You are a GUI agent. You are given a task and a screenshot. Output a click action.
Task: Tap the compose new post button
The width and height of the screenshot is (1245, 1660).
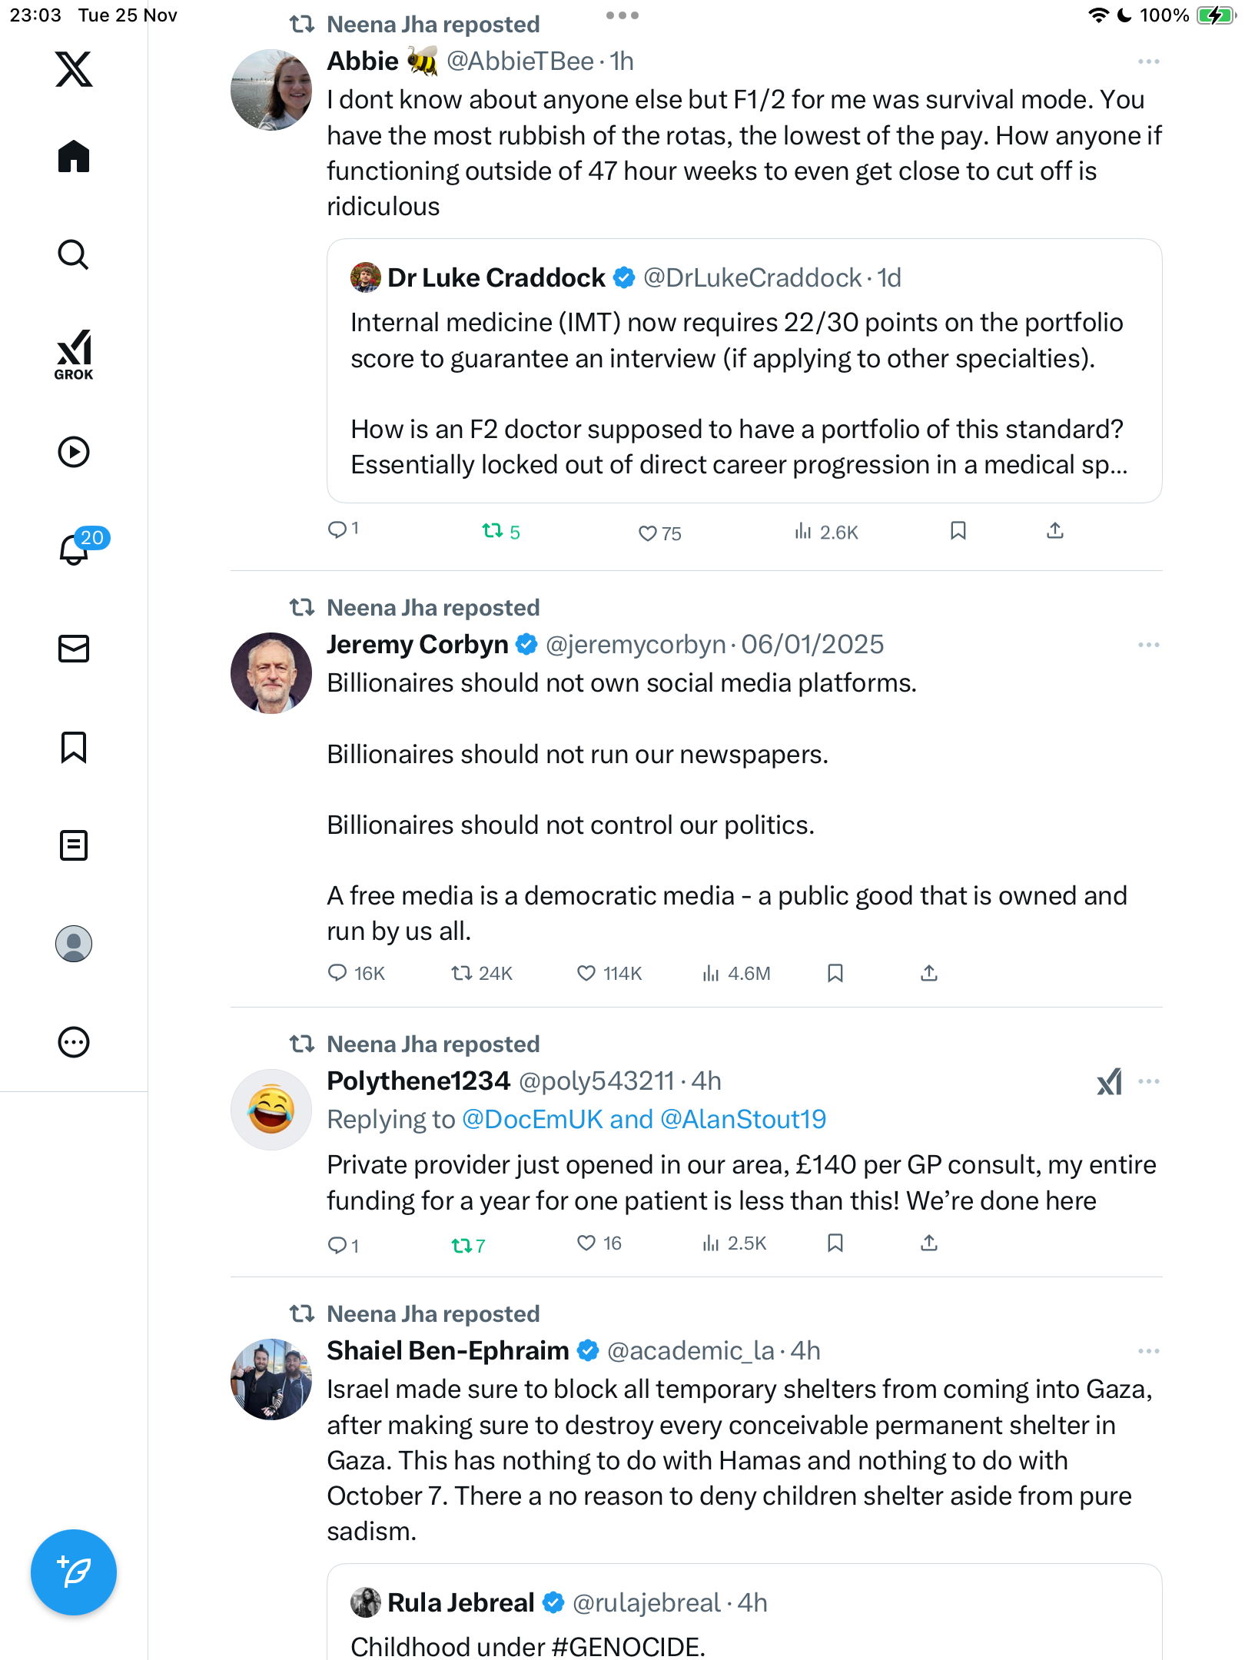click(74, 1572)
